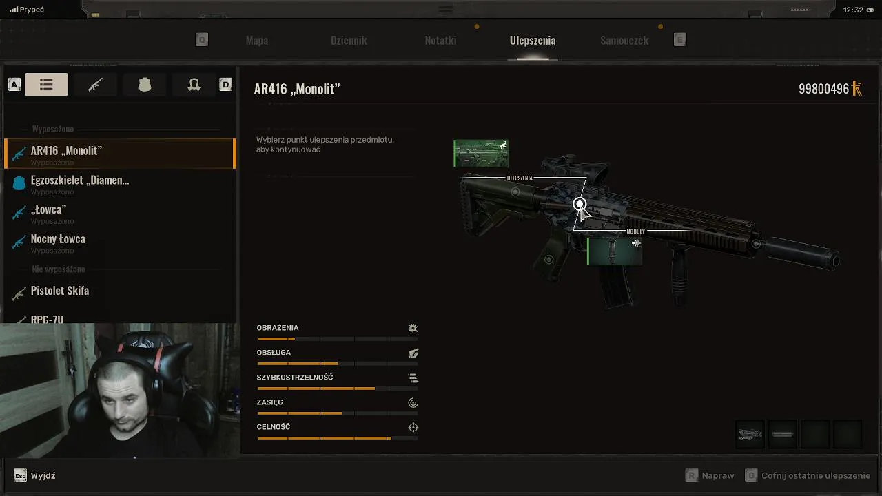Click the Obsługa handling icon
The height and width of the screenshot is (496, 882).
(413, 353)
